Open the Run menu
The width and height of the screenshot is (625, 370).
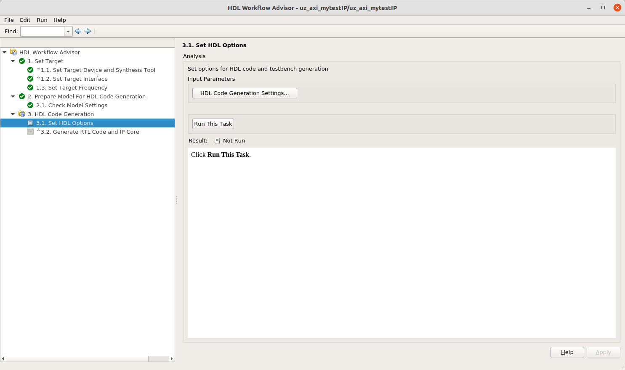(42, 20)
